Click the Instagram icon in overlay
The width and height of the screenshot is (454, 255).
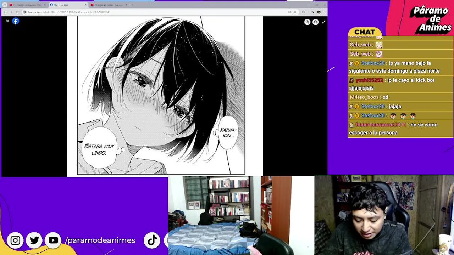pos(15,240)
